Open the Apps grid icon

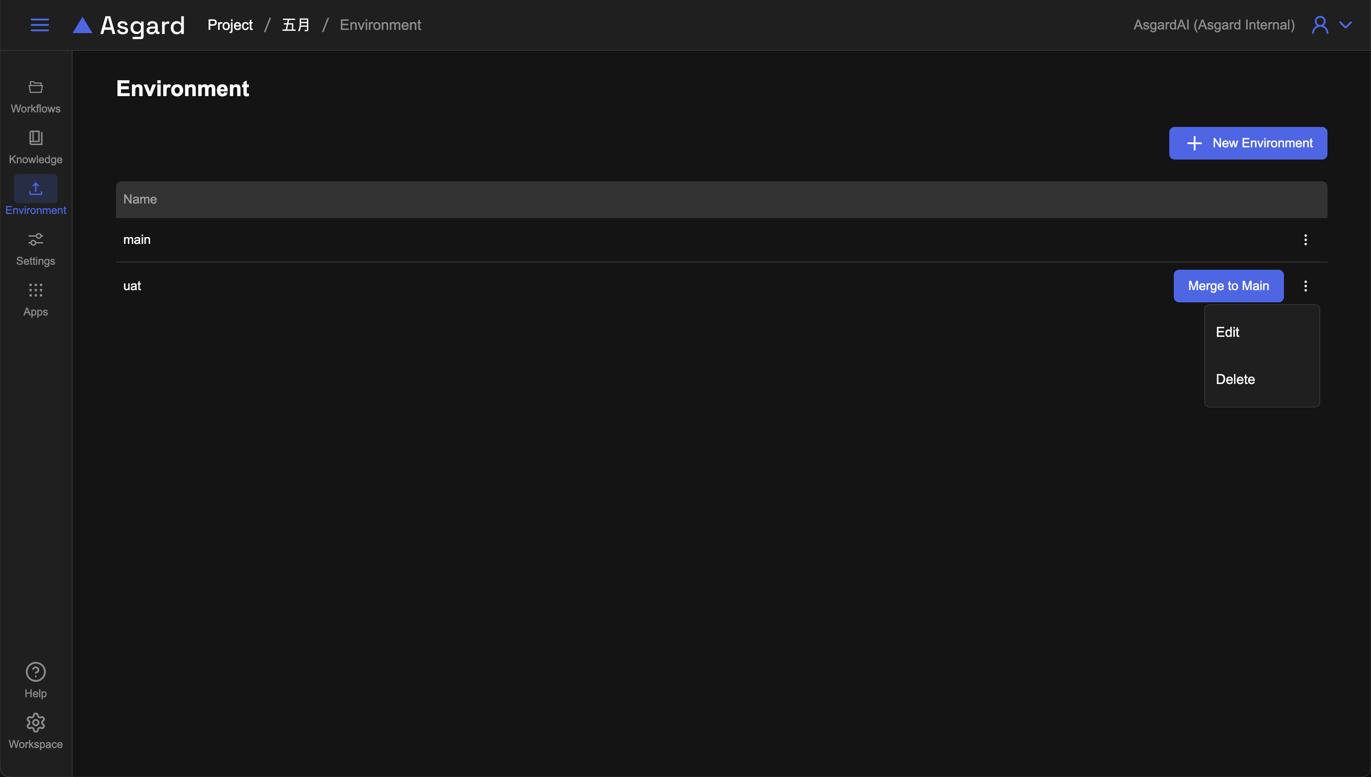(36, 290)
